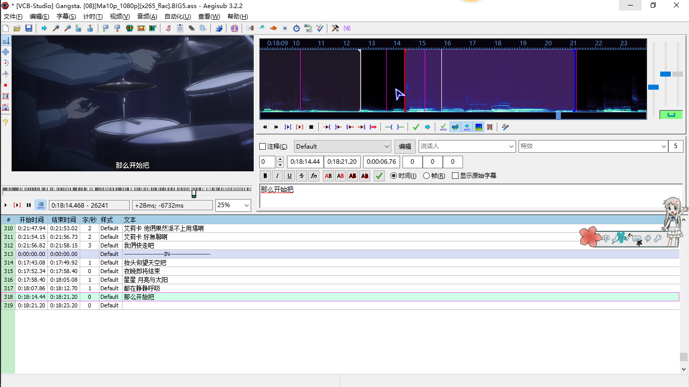Commit audio changes green checkmark
Image resolution: width=689 pixels, height=387 pixels.
[416, 127]
